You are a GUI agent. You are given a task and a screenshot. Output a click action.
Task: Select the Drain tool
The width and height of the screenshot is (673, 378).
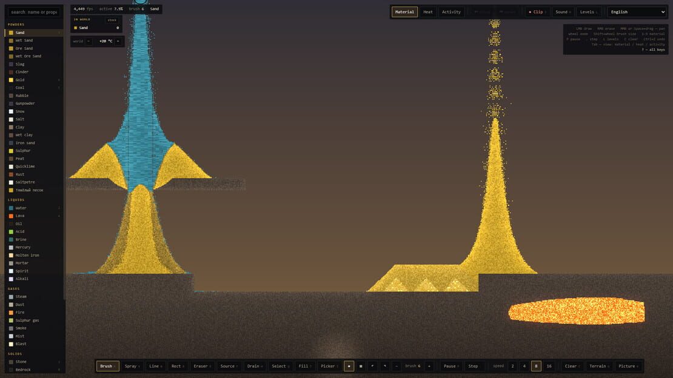click(x=254, y=366)
